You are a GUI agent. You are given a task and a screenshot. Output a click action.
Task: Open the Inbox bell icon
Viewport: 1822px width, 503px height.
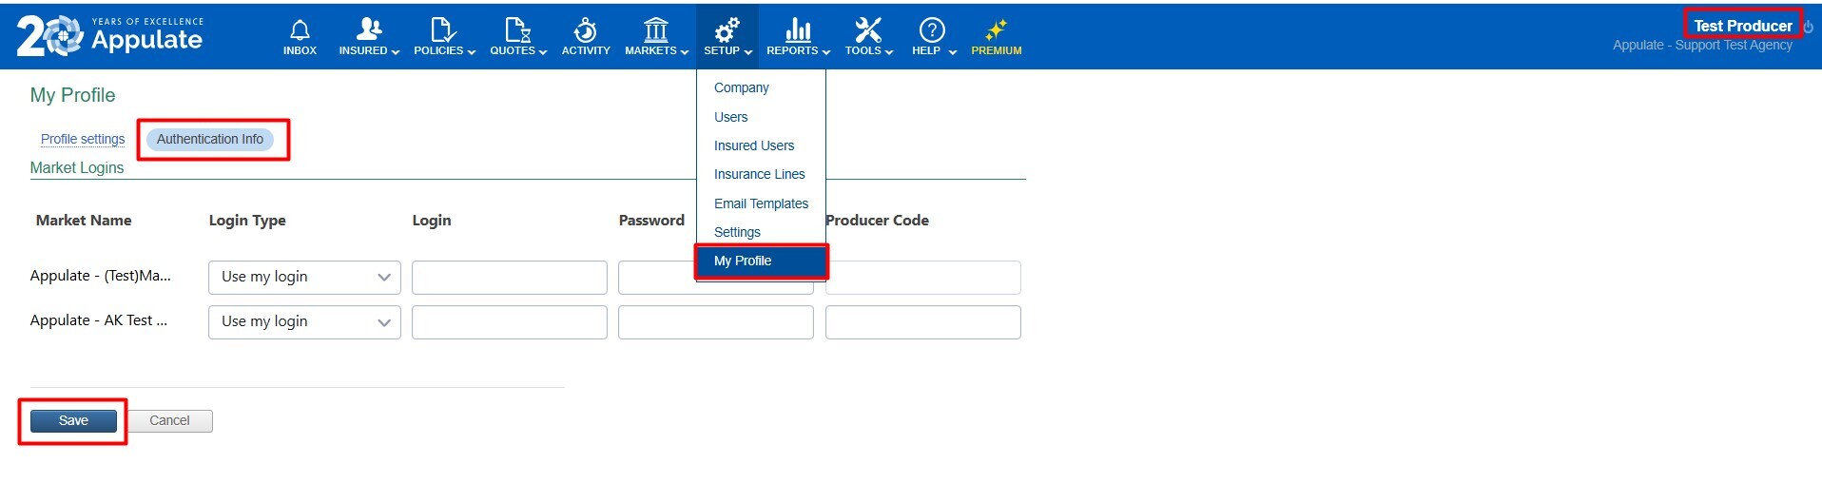(x=300, y=30)
